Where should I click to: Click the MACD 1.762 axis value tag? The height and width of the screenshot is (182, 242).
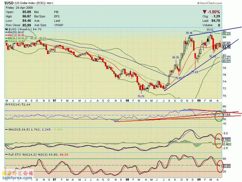(x=226, y=140)
